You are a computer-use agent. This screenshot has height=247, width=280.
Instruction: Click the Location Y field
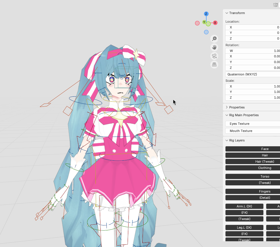253,33
